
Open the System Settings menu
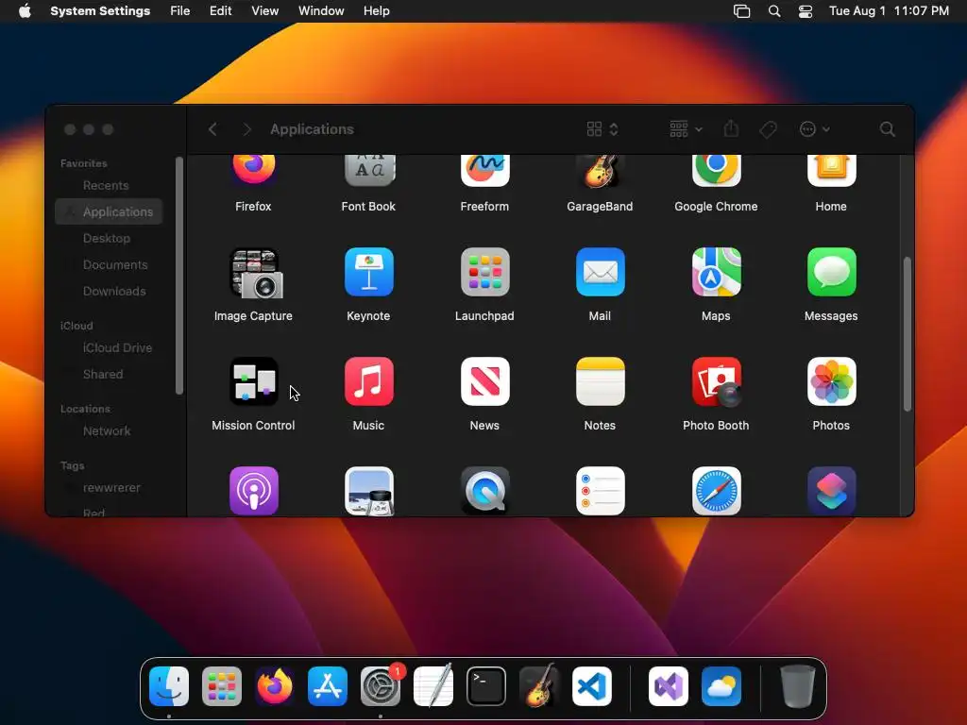coord(100,10)
